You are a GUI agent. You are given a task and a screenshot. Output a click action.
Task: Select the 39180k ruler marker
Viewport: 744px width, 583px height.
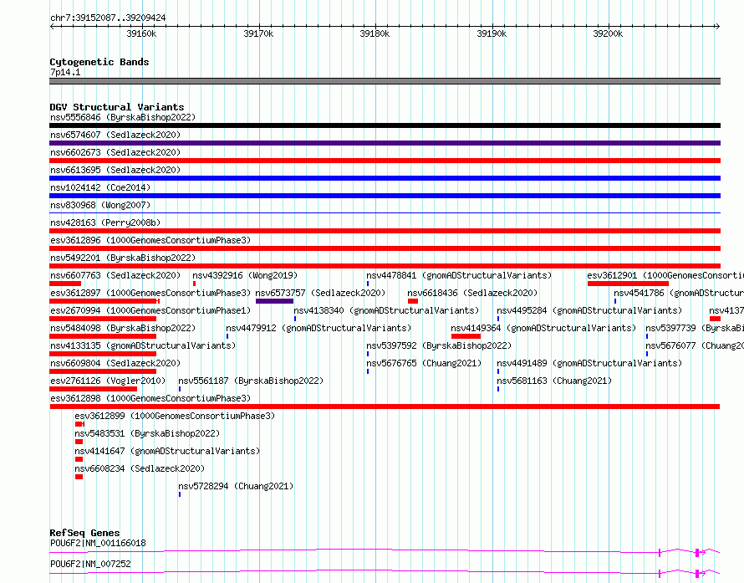(x=375, y=33)
